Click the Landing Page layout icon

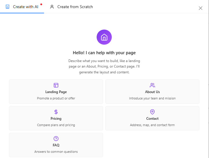point(56,85)
